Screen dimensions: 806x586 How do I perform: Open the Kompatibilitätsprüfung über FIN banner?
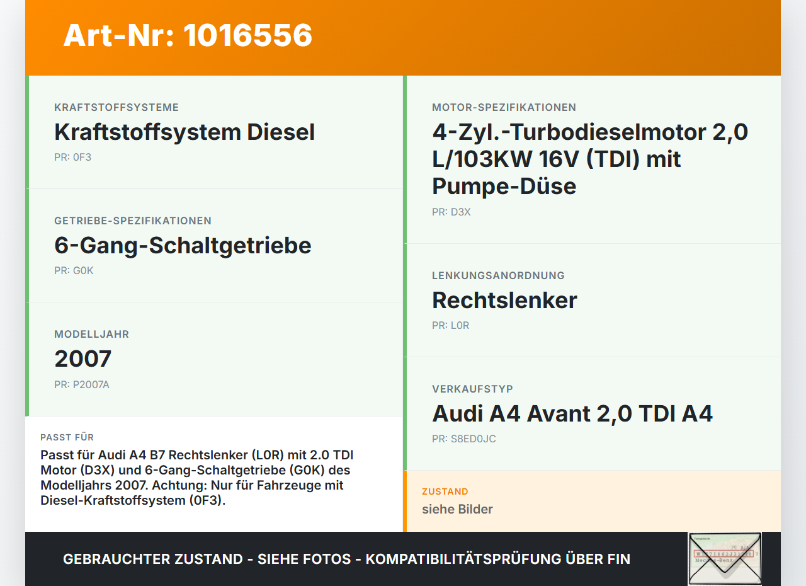point(346,558)
